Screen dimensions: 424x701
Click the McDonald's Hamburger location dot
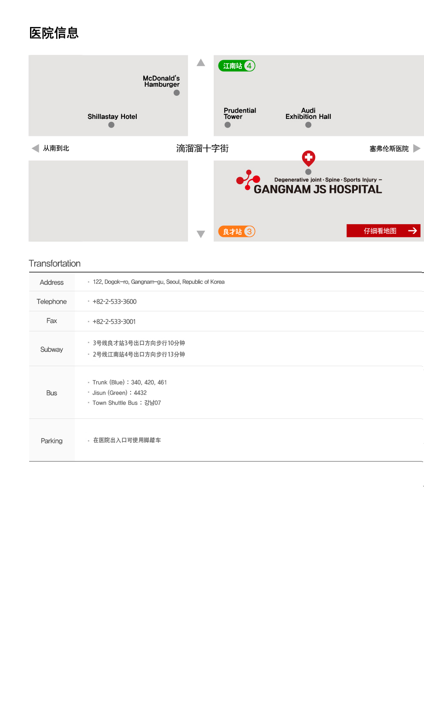point(177,93)
